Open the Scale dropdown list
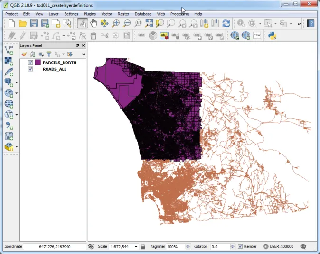 pyautogui.click(x=136, y=247)
